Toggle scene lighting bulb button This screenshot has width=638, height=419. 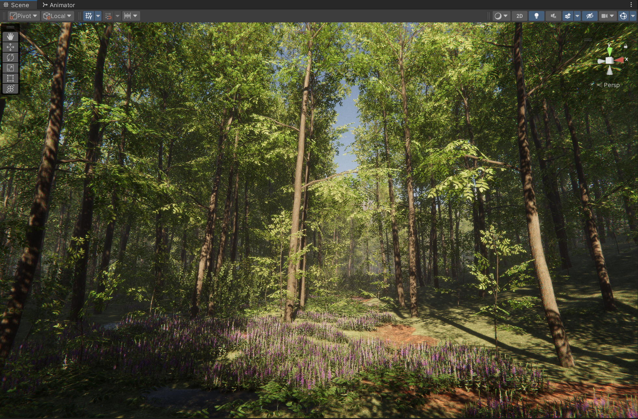click(536, 16)
